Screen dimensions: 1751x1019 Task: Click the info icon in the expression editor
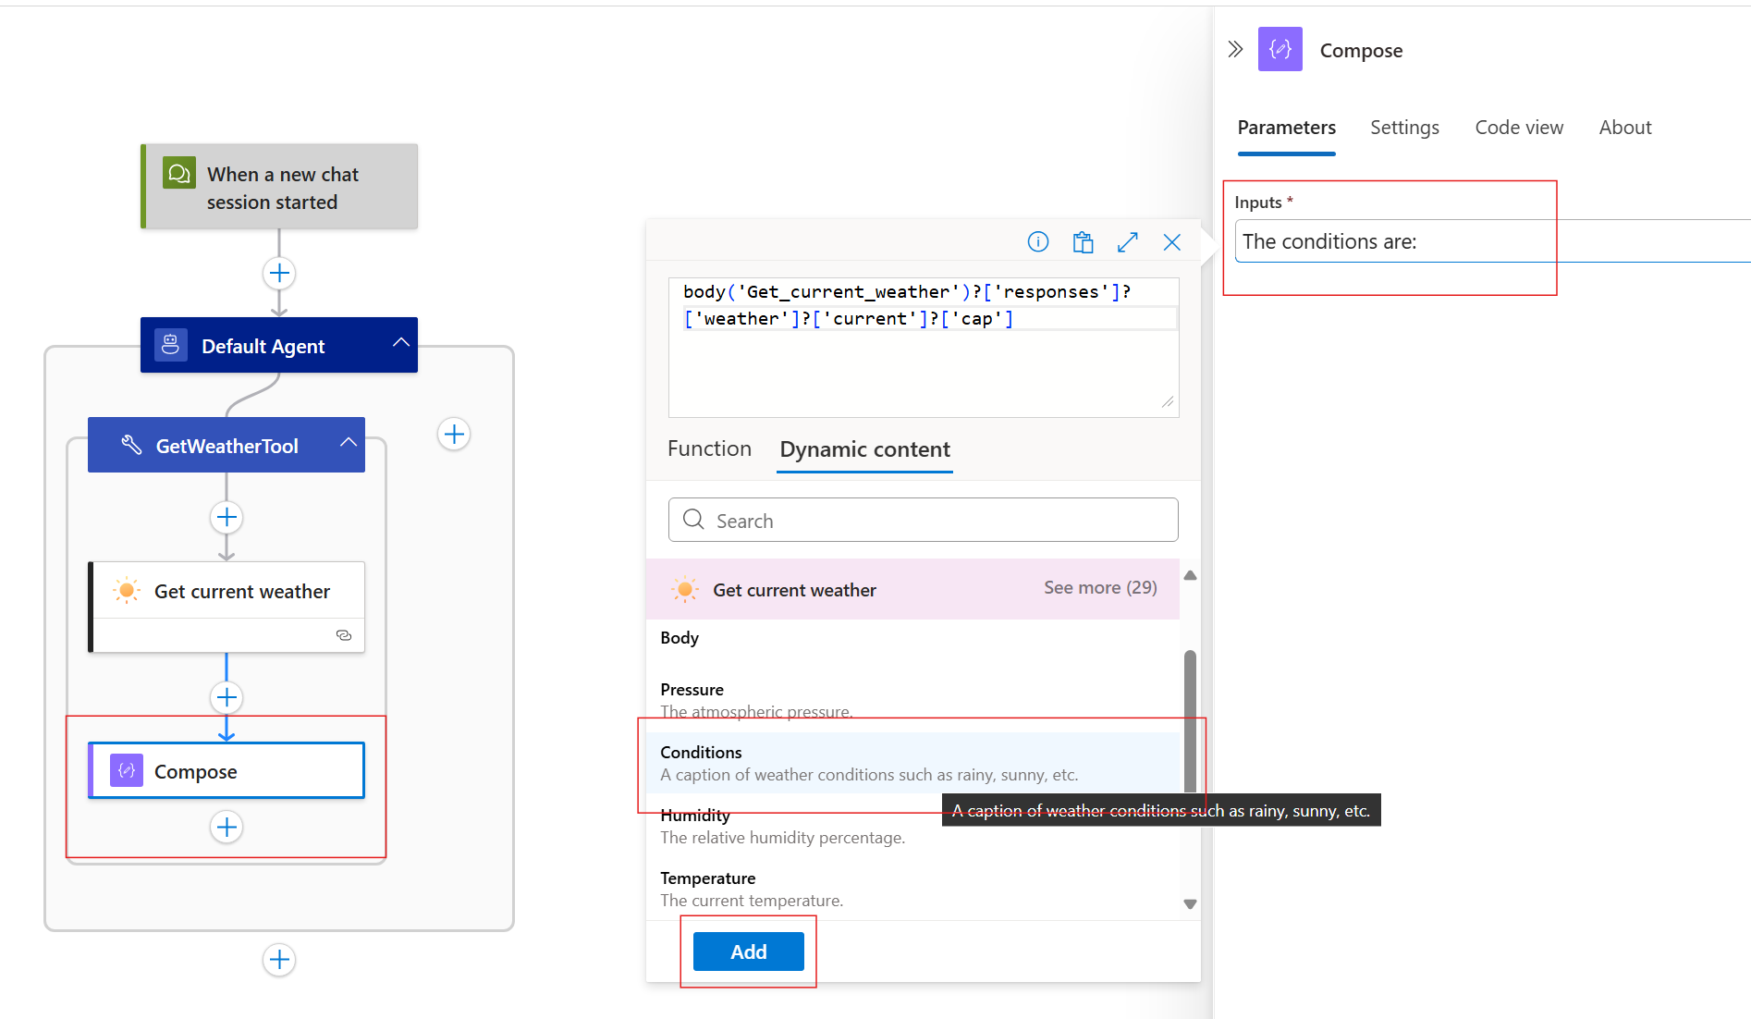click(1037, 242)
